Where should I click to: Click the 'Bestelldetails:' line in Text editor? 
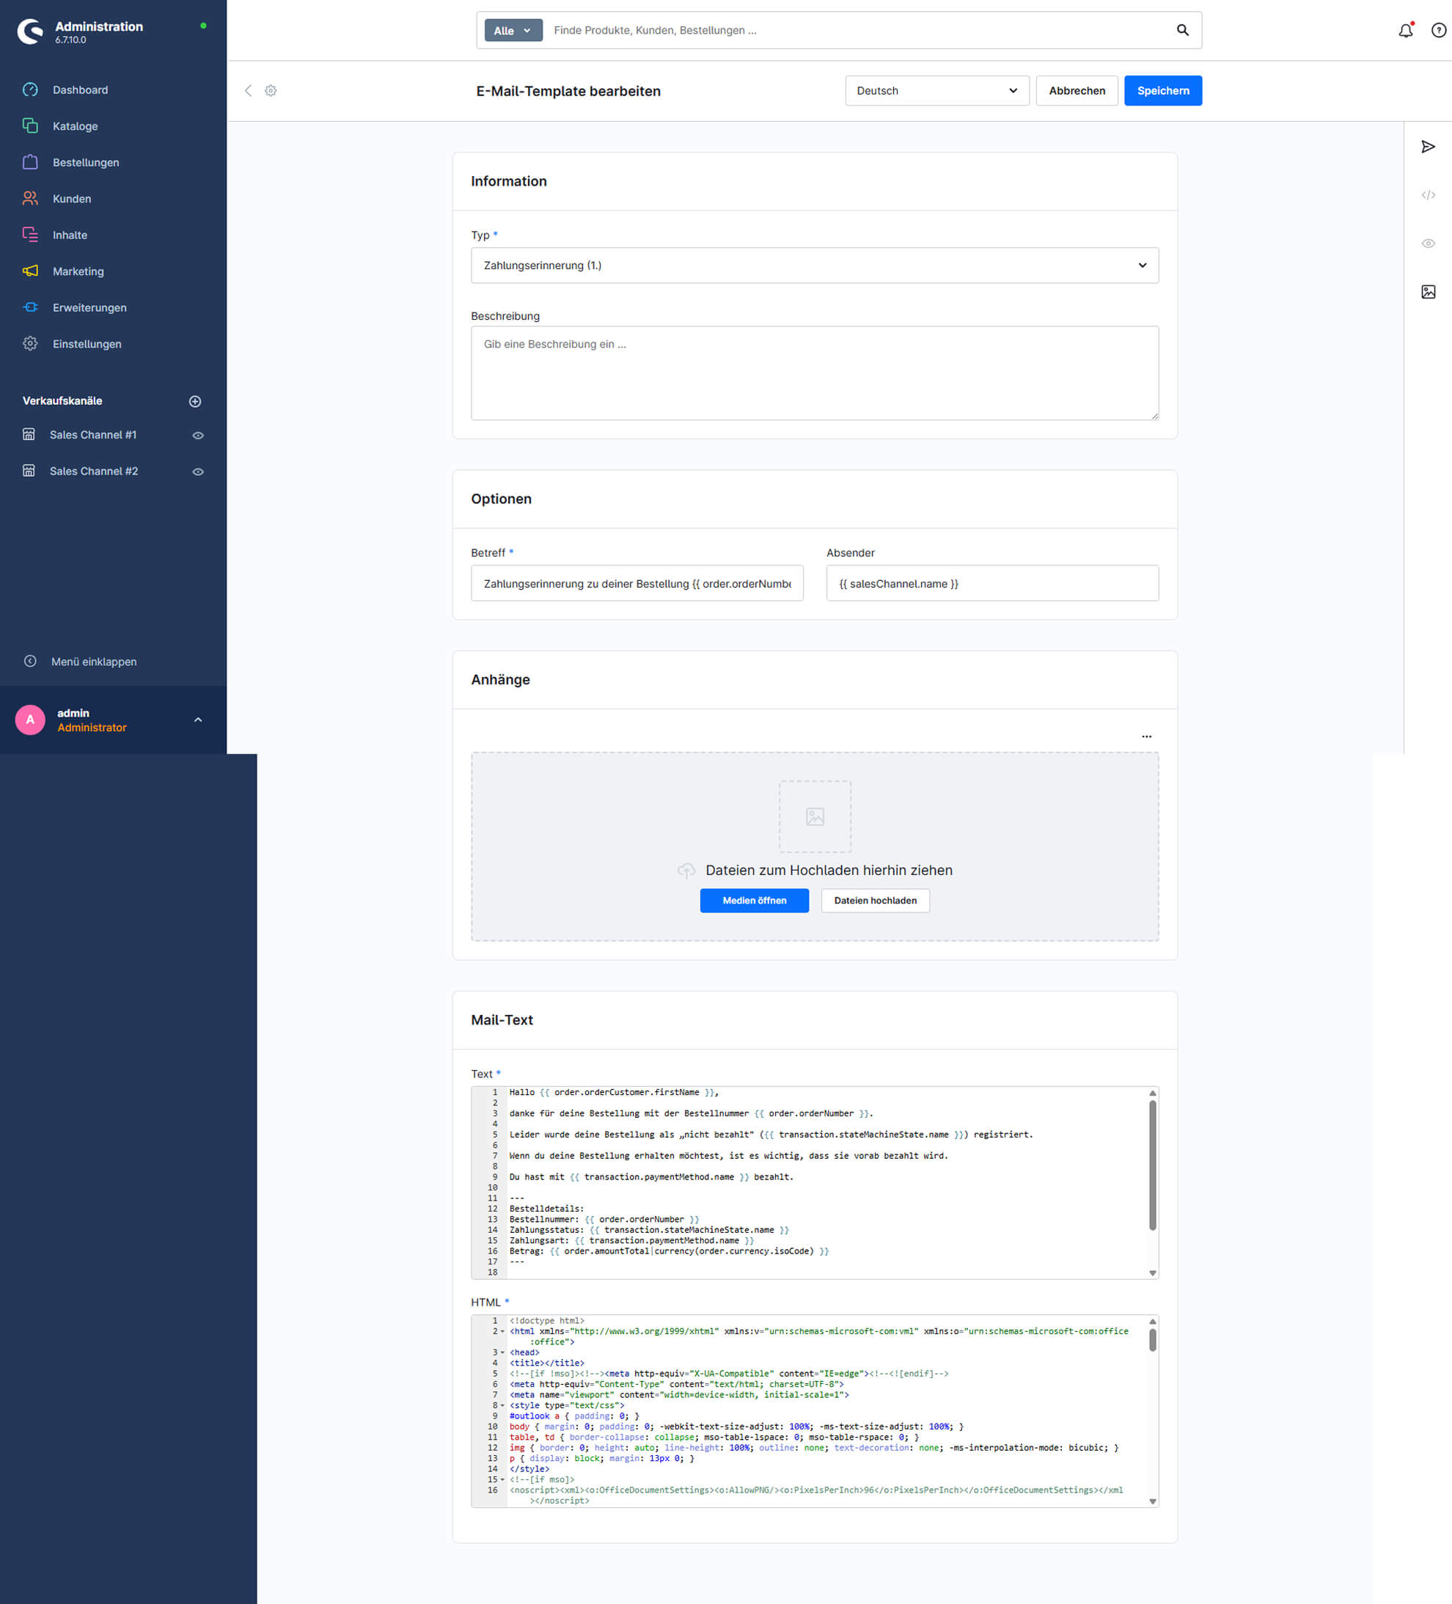click(546, 1209)
